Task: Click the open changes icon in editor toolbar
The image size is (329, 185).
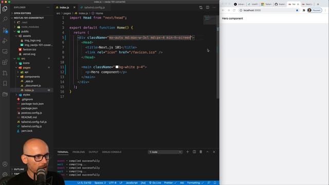Action: click(x=201, y=8)
